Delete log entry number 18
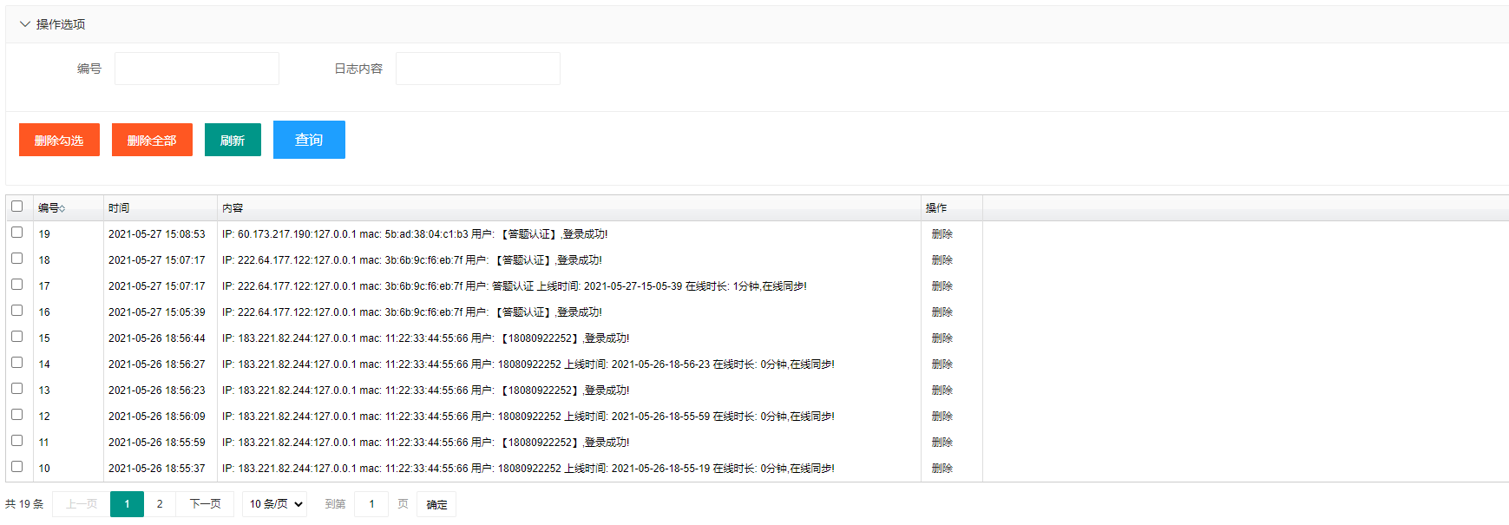Viewport: 1509px width, 525px height. pyautogui.click(x=941, y=260)
